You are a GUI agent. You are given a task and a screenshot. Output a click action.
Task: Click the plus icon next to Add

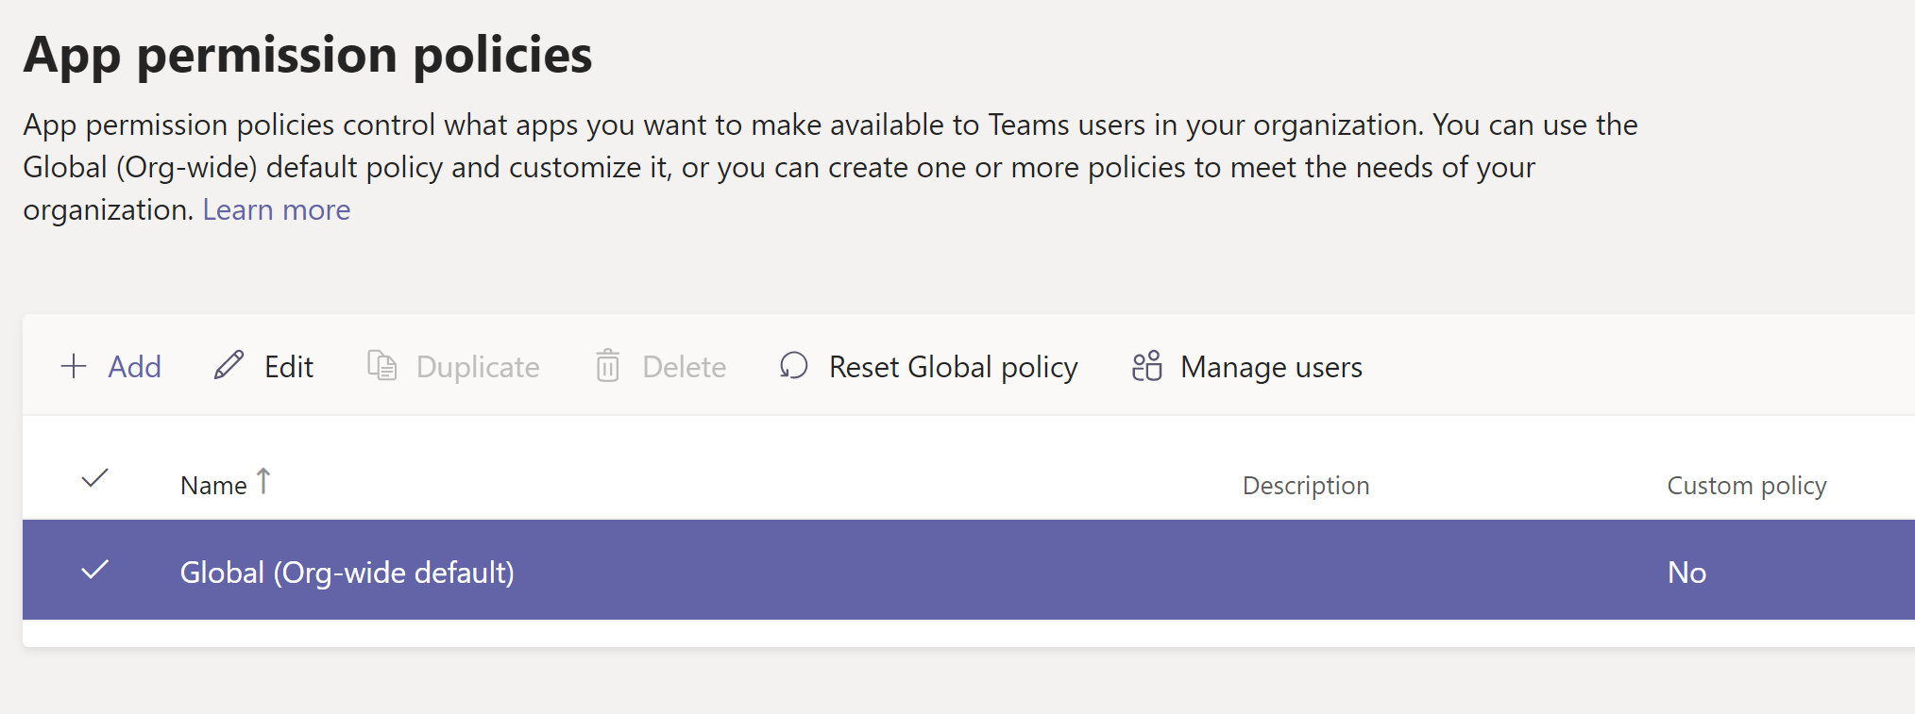74,366
